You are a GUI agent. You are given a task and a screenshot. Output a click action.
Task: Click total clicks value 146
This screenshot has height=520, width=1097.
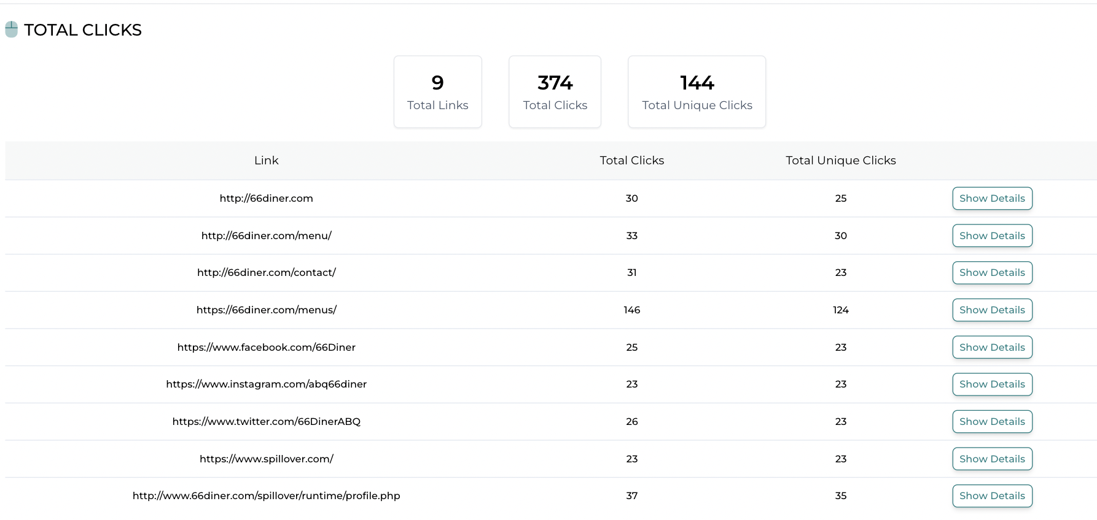coord(632,310)
